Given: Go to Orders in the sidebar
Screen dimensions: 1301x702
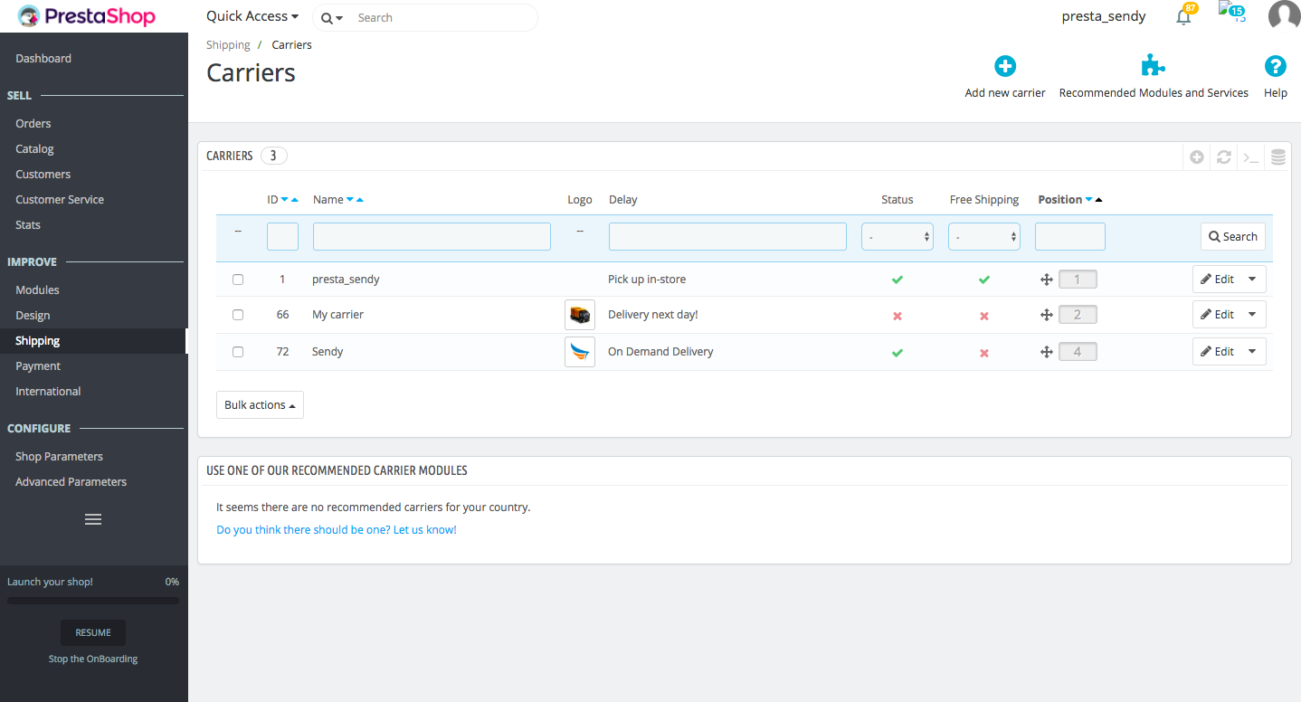Looking at the screenshot, I should pyautogui.click(x=33, y=124).
